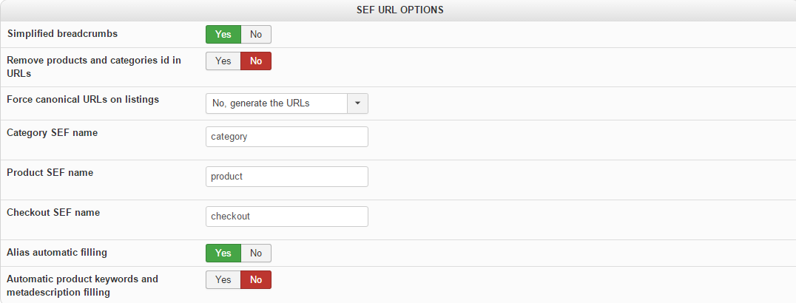Select the Checkout SEF name input

[x=286, y=217]
